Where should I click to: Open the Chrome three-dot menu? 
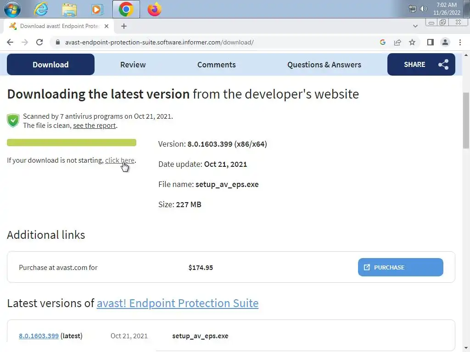pos(460,42)
